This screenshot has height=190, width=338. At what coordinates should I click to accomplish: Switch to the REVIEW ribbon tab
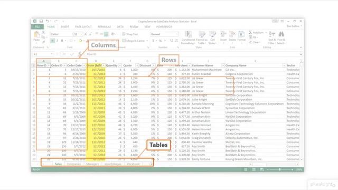click(134, 27)
